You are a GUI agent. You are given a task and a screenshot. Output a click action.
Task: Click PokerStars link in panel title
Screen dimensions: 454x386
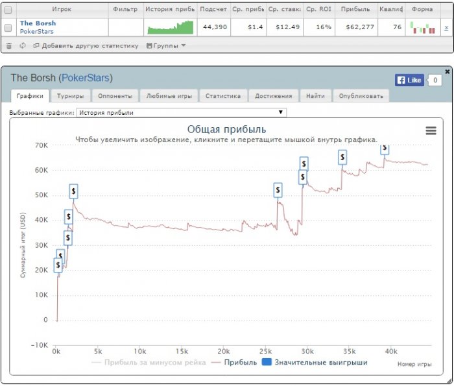86,78
